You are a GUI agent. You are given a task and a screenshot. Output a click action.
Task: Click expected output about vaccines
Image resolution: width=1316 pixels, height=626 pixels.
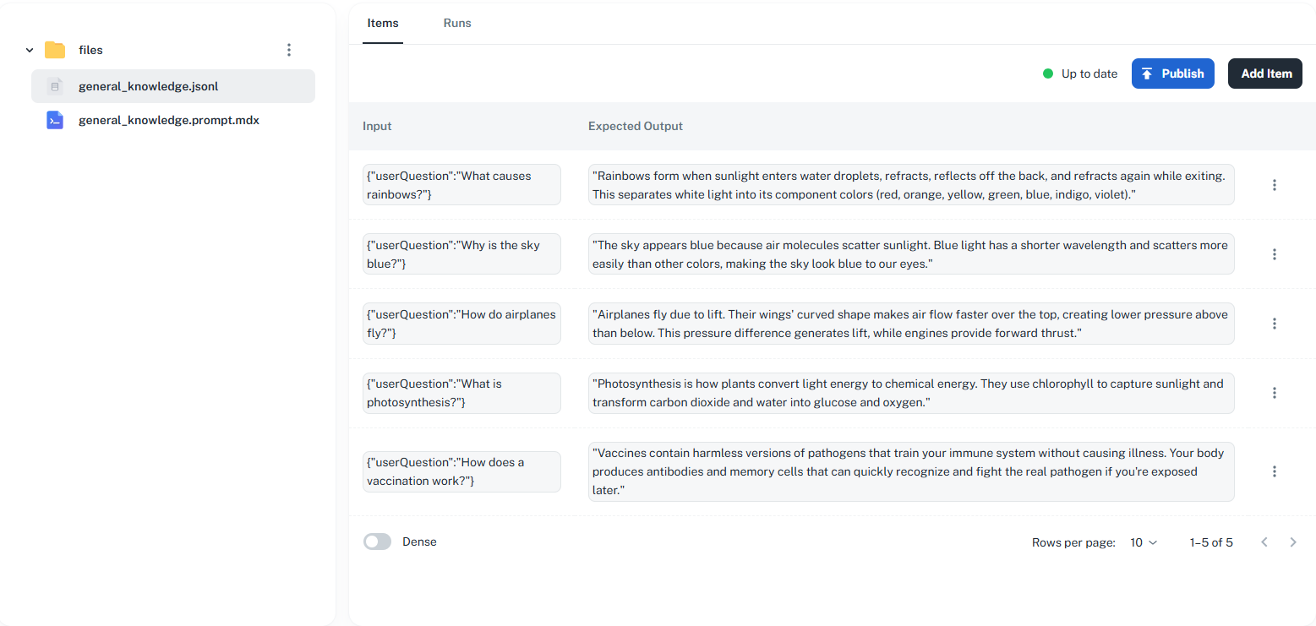[x=911, y=471]
